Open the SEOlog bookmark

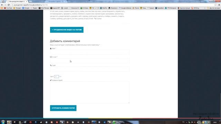coord(195,8)
